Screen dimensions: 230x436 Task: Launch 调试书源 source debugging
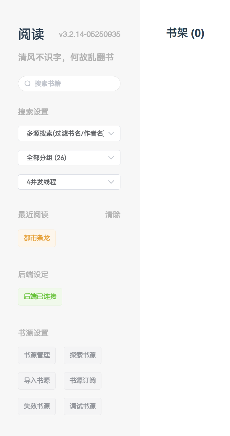coord(82,406)
